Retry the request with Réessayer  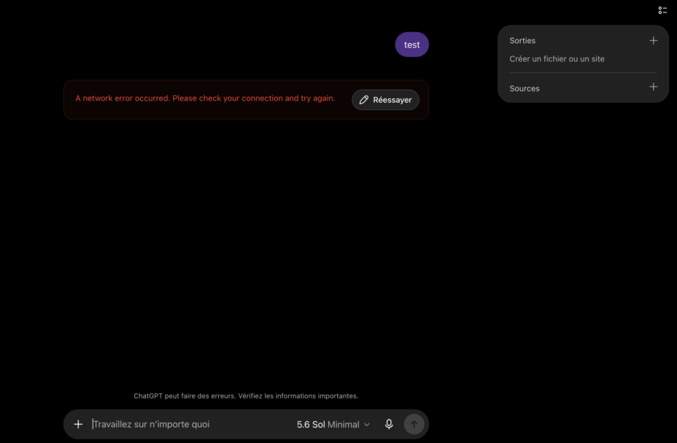[x=385, y=100]
